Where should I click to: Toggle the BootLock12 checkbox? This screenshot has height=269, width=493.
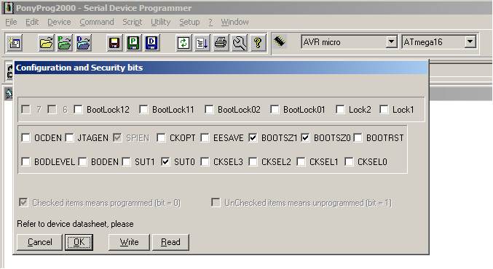click(x=78, y=109)
